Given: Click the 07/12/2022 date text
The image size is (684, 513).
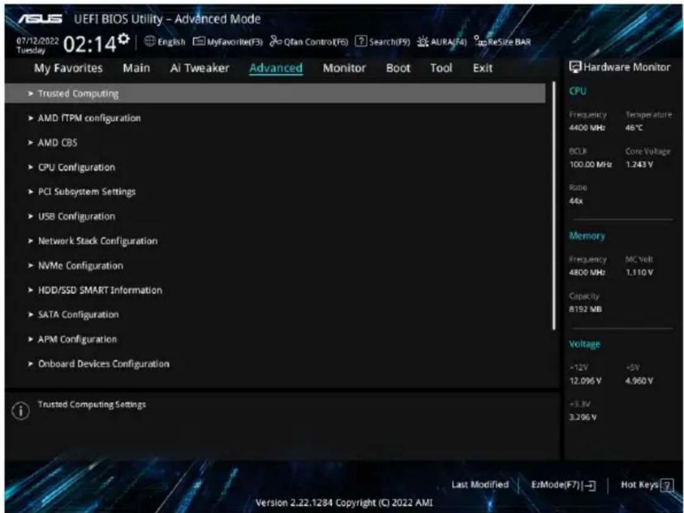Looking at the screenshot, I should coord(37,41).
